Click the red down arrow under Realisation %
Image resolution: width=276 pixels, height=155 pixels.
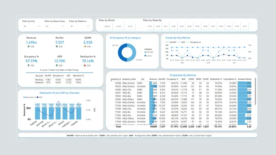[x=85, y=65]
